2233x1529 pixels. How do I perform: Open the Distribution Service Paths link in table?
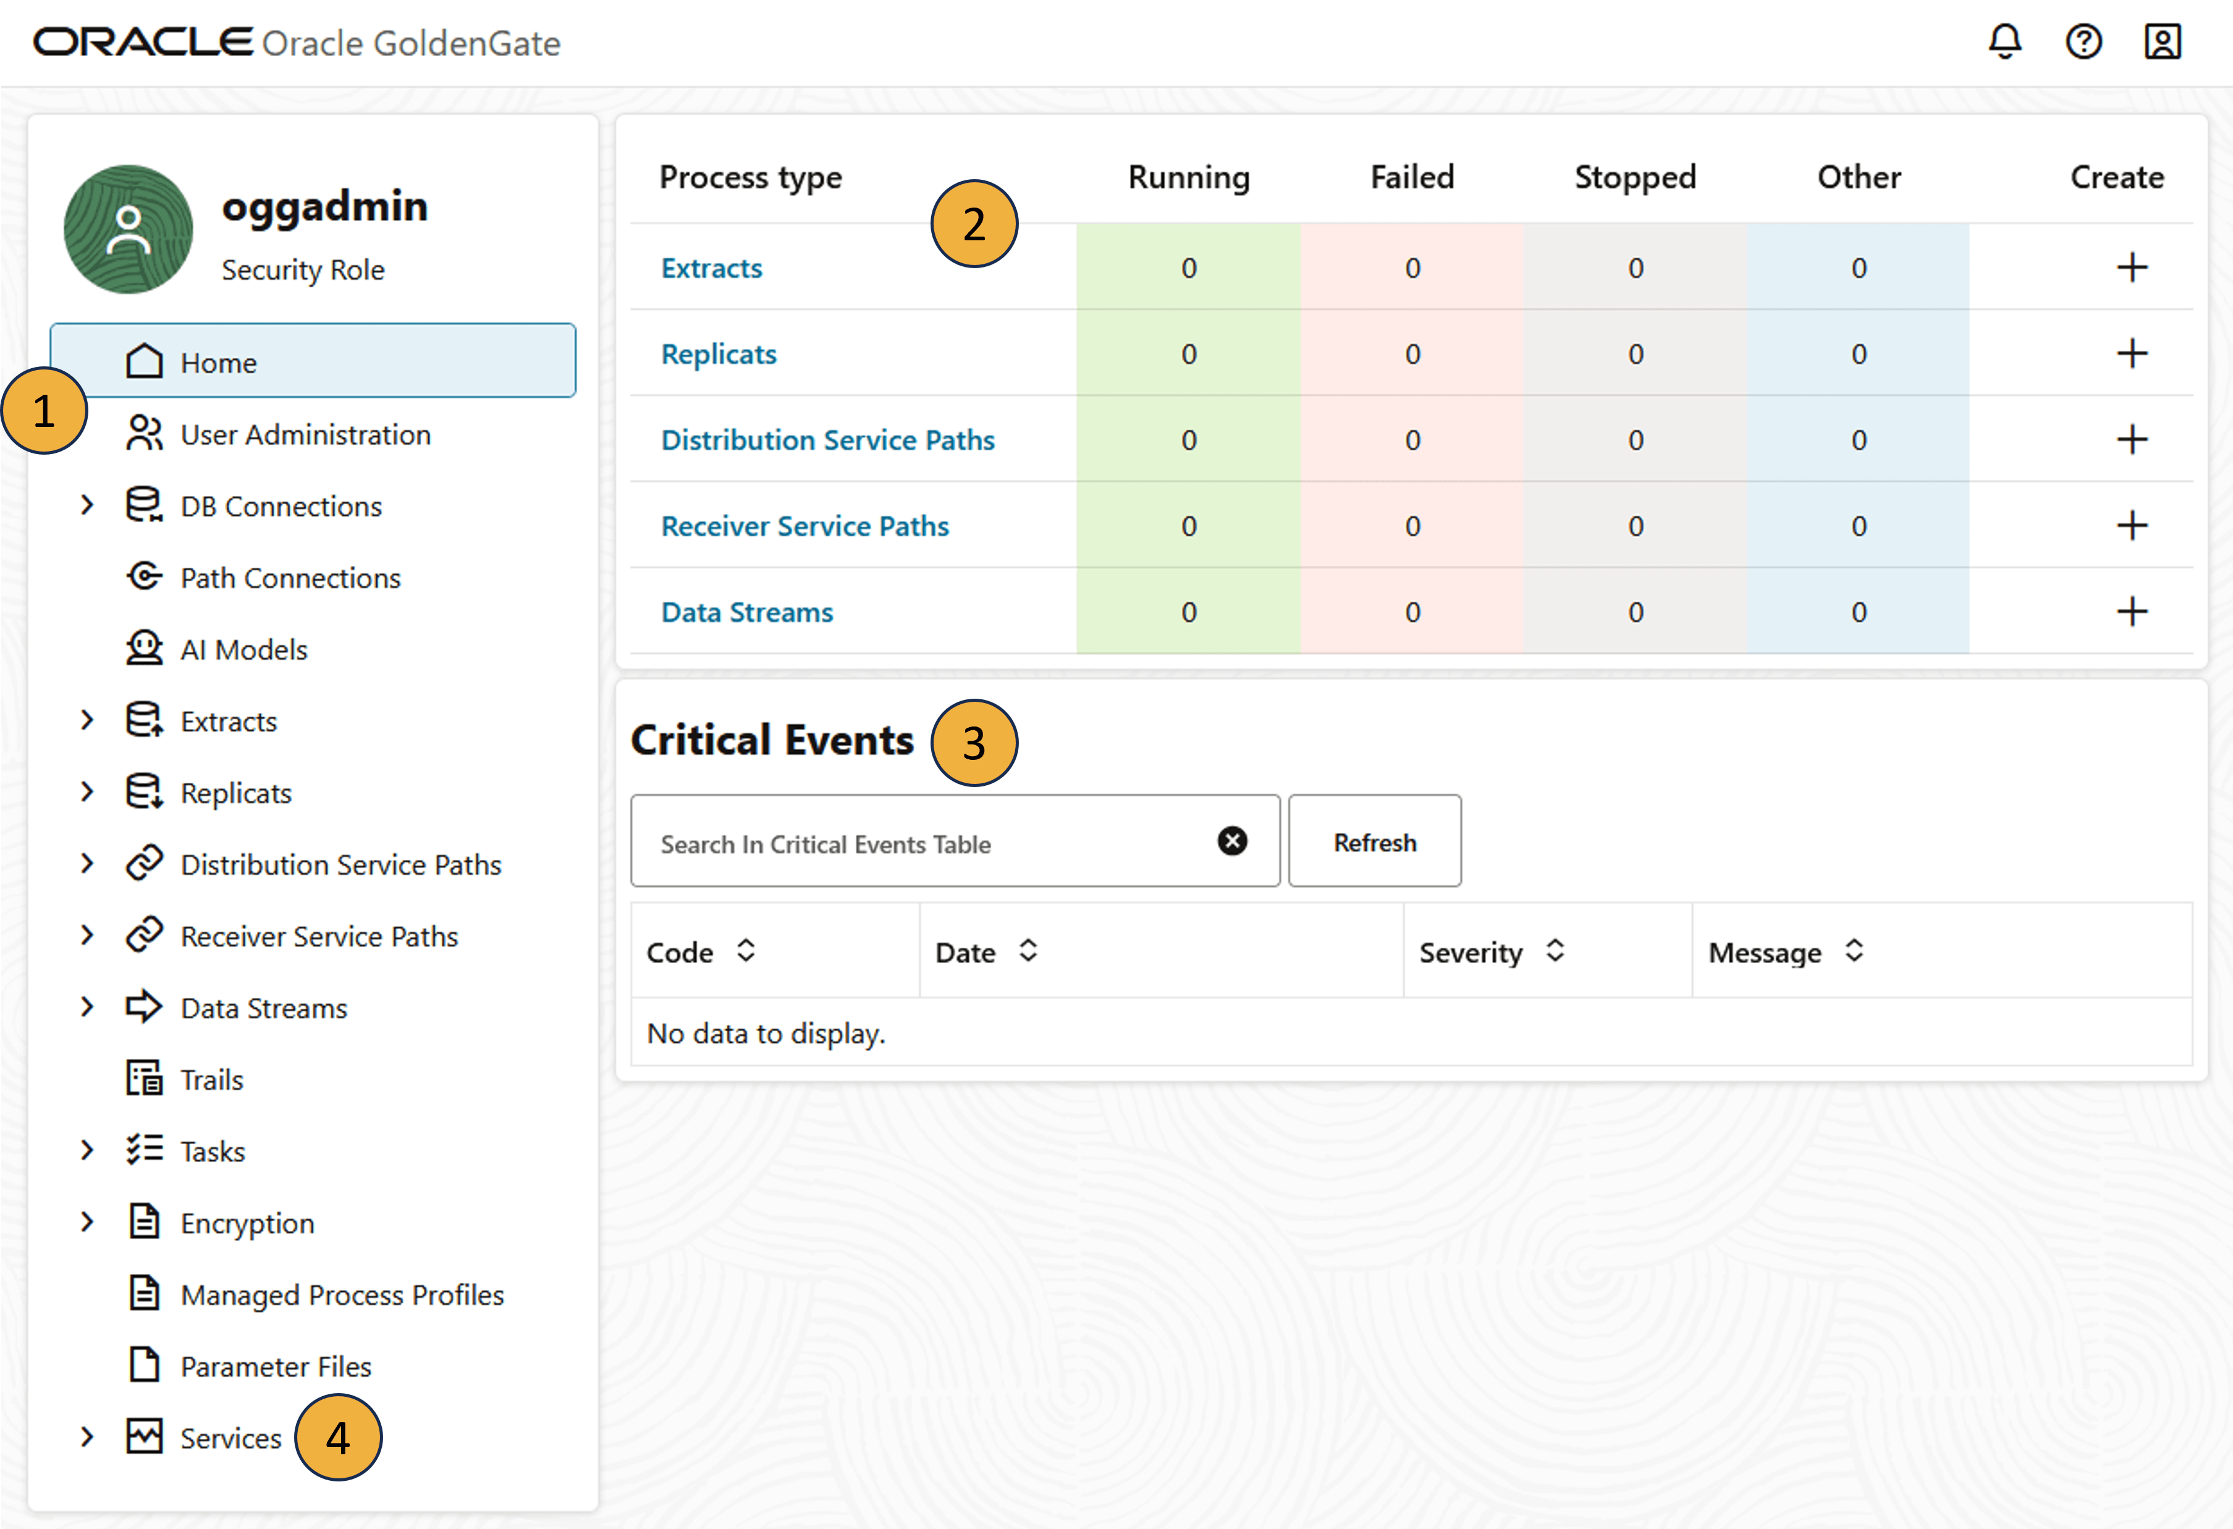click(x=827, y=440)
